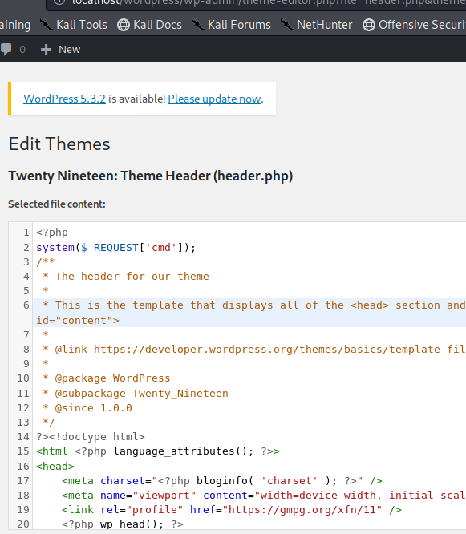Click the NetHunter dragon icon
This screenshot has height=534, width=466.
click(286, 25)
